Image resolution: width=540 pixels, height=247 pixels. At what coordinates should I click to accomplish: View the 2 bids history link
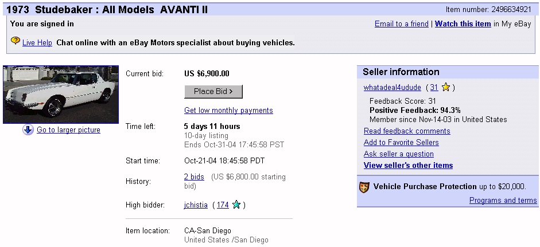[x=194, y=177]
